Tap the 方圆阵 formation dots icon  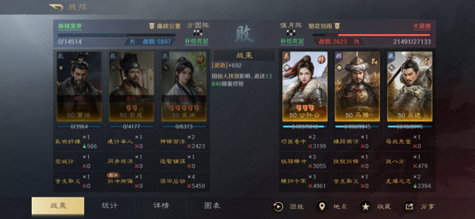(198, 33)
